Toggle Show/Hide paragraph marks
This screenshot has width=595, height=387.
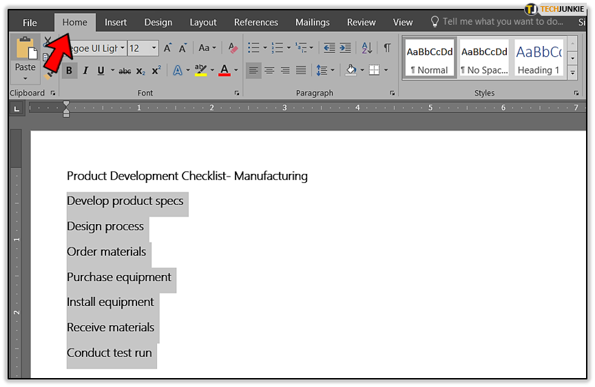pyautogui.click(x=386, y=47)
